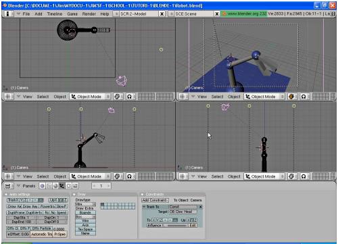Adjust the constraint Influence slider

point(168,225)
